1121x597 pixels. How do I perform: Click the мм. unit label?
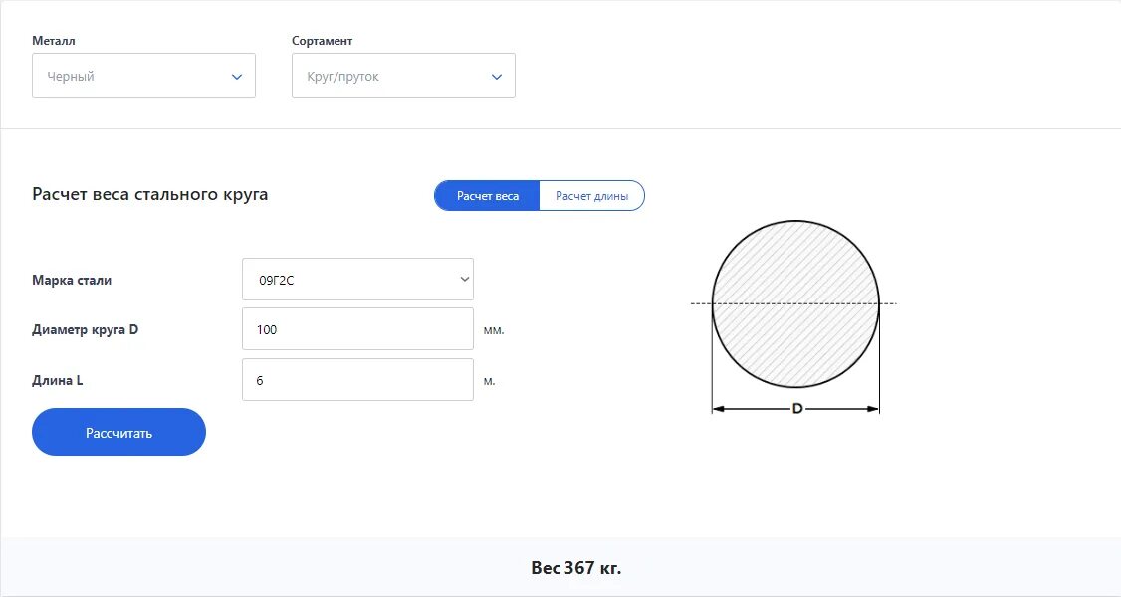(494, 330)
